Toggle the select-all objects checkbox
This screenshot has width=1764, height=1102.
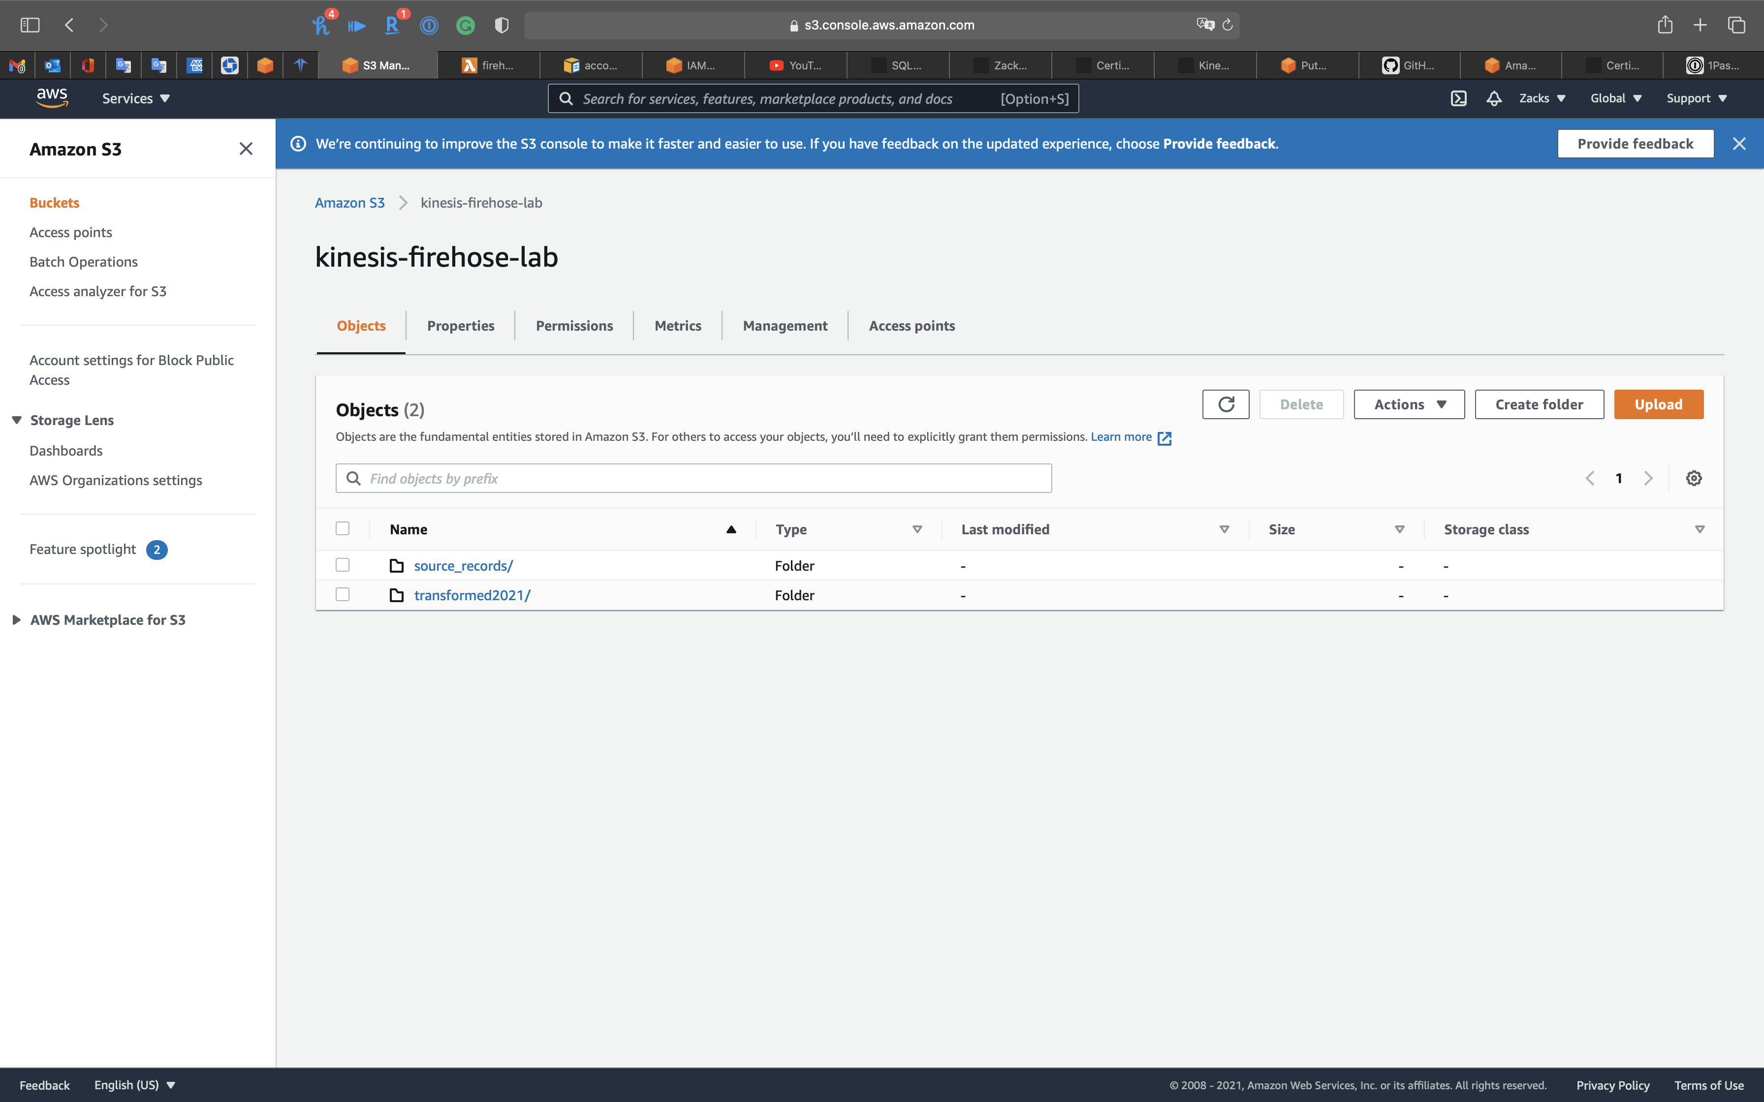[343, 528]
